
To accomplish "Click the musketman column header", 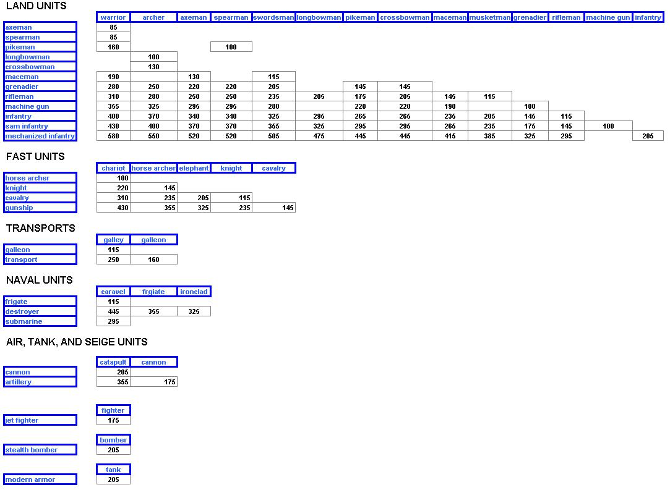I will point(489,17).
